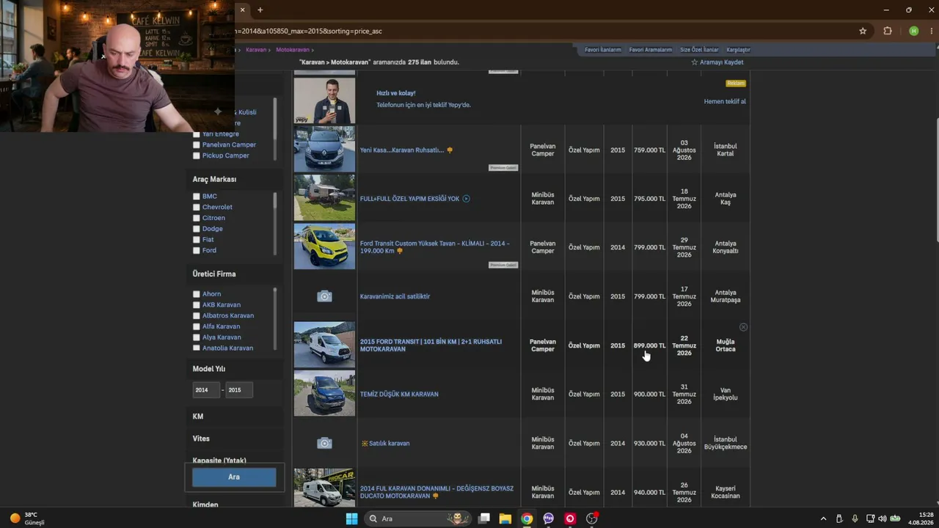Image resolution: width=939 pixels, height=528 pixels.
Task: Open the red recorder app on the taskbar
Action: (x=570, y=518)
